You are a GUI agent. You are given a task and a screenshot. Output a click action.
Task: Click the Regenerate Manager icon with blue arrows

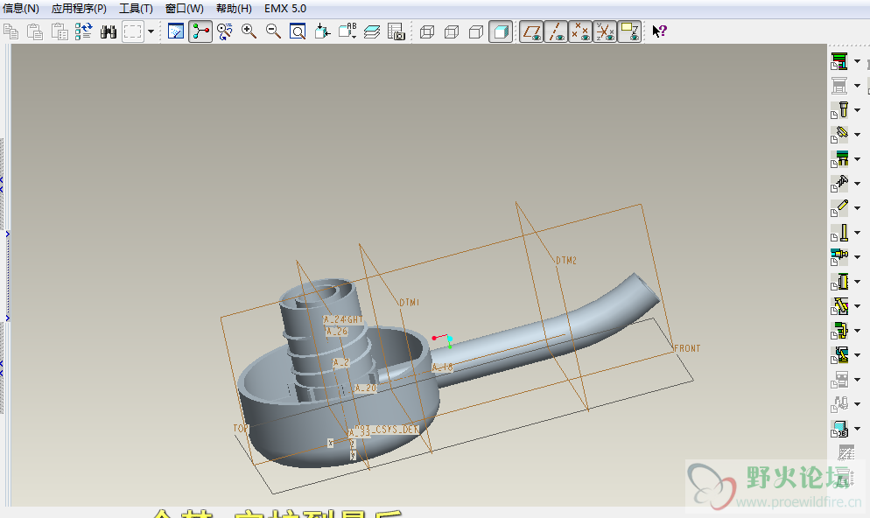pyautogui.click(x=84, y=31)
